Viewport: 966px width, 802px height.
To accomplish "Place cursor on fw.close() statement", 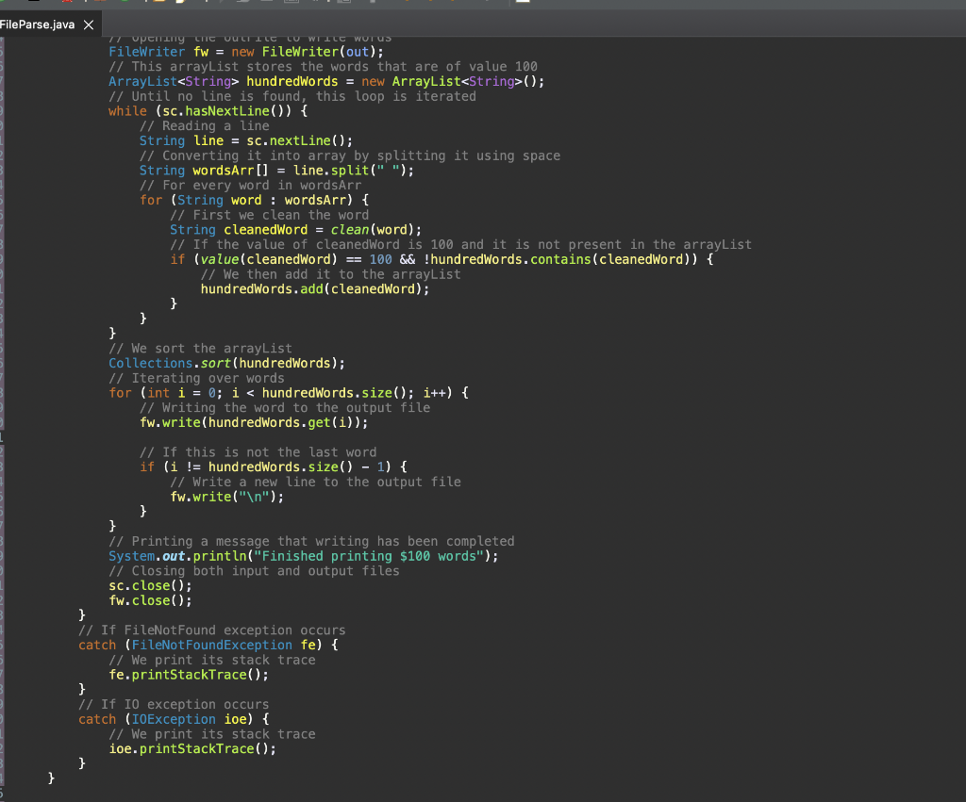I will pyautogui.click(x=150, y=600).
